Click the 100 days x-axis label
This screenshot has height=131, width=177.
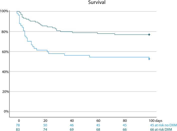pos(155,121)
